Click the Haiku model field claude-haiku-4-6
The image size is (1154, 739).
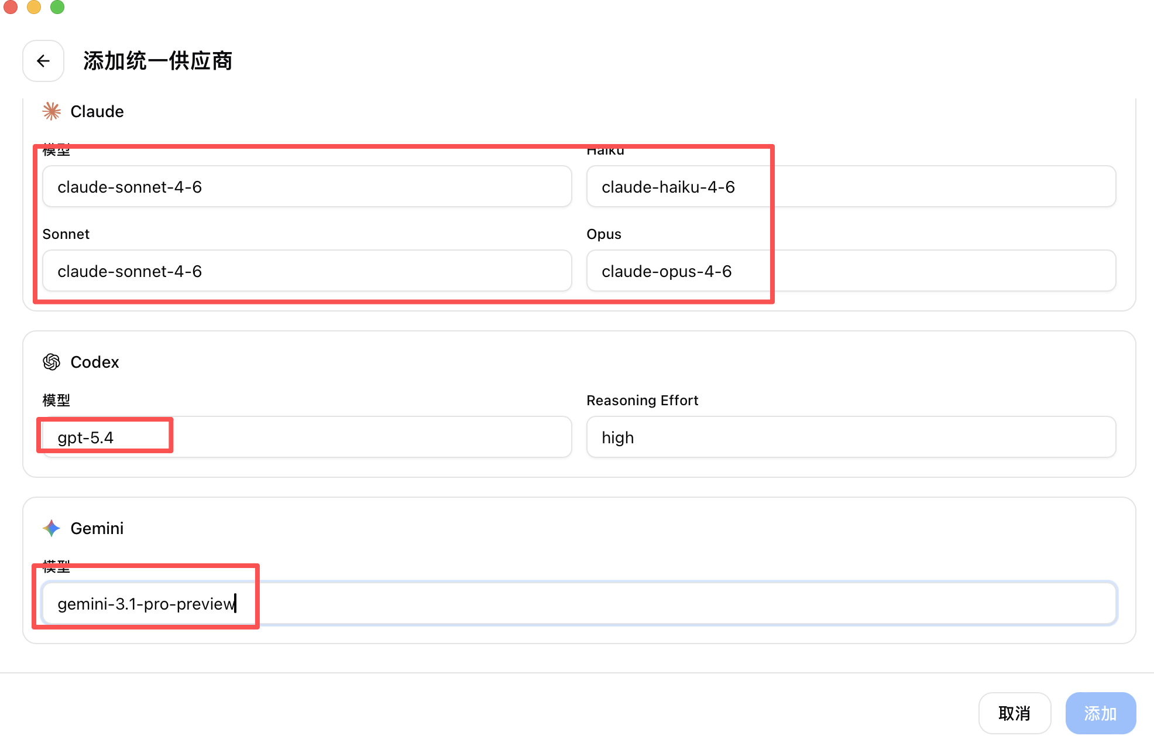pyautogui.click(x=851, y=187)
